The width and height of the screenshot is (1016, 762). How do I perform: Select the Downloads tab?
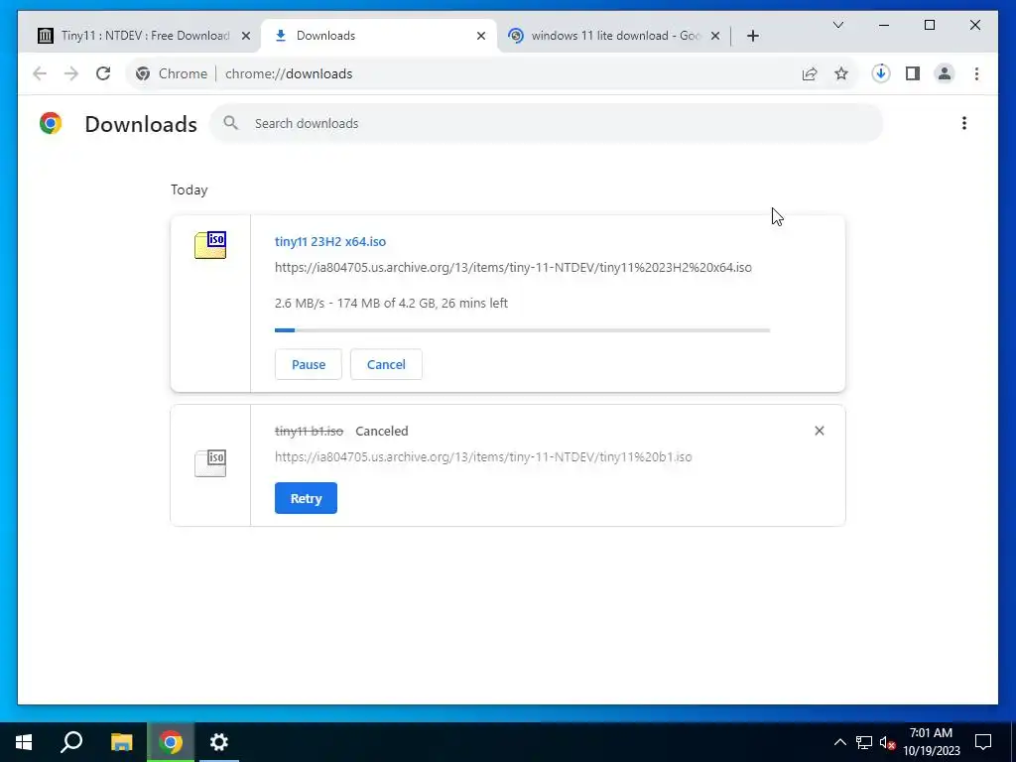coord(379,36)
